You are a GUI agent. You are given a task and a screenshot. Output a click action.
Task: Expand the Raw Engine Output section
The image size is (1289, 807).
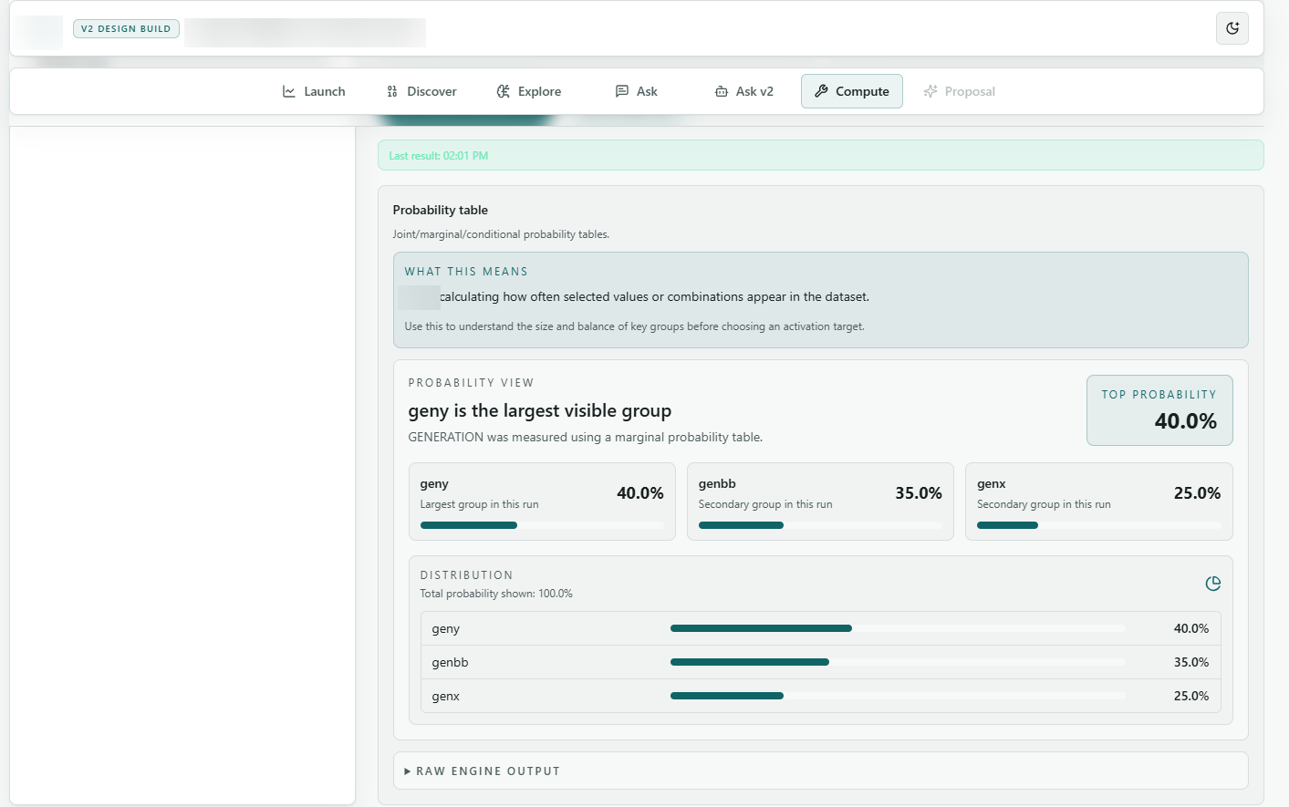coord(821,771)
